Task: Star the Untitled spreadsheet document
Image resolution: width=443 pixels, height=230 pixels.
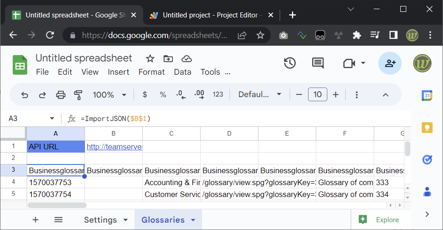Action: click(x=150, y=59)
